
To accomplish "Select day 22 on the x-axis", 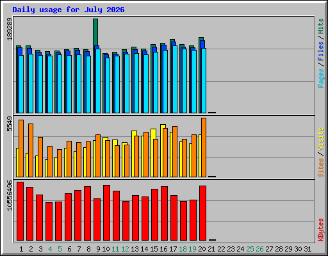I will tap(222, 249).
